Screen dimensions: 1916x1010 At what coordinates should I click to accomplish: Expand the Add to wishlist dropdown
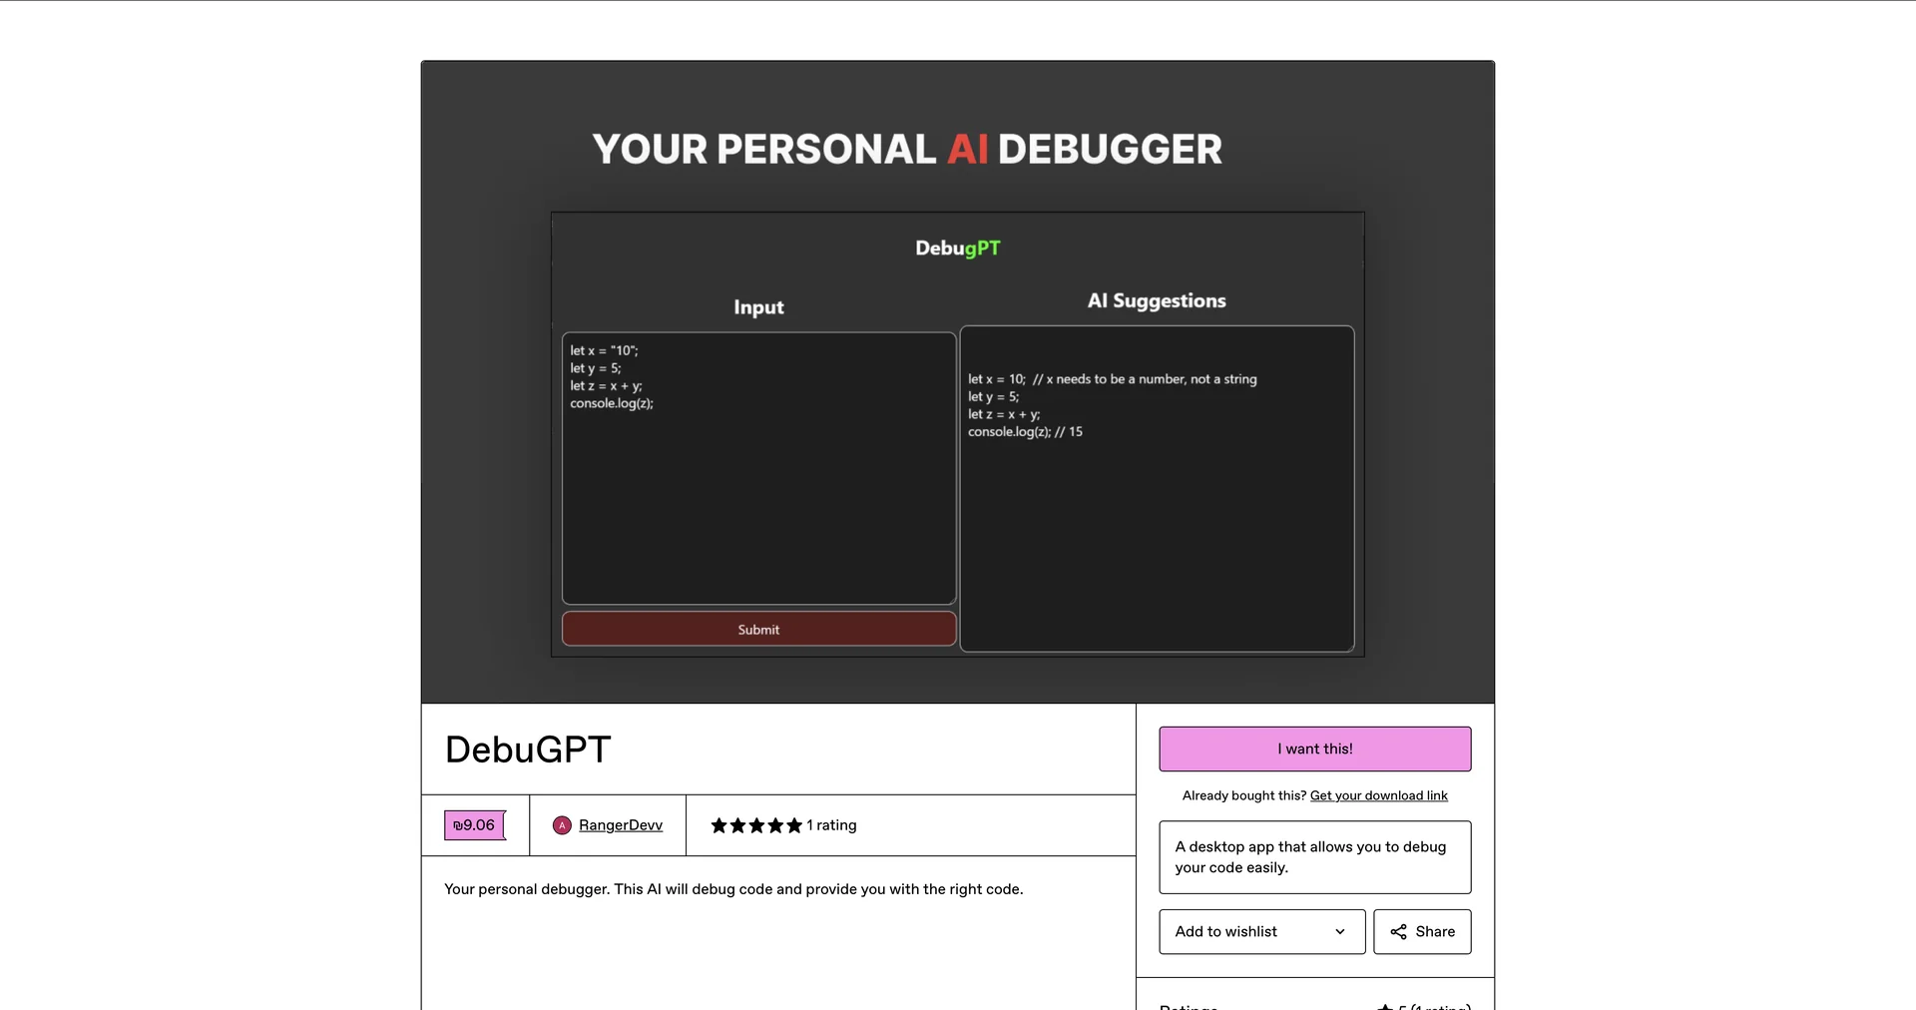[x=1261, y=931]
